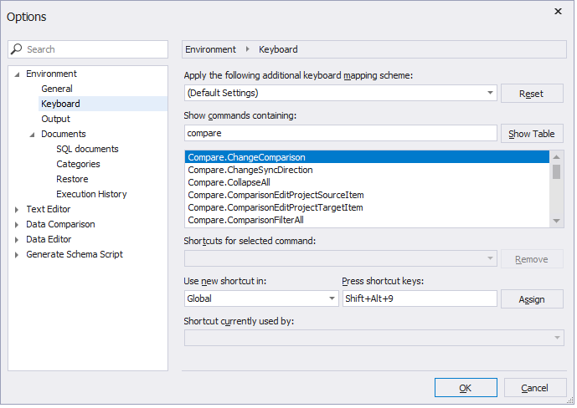
Task: Click the Remove button
Action: pos(532,259)
